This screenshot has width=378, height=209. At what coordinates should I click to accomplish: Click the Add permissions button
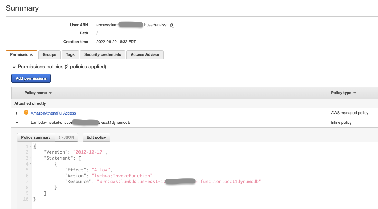(31, 78)
